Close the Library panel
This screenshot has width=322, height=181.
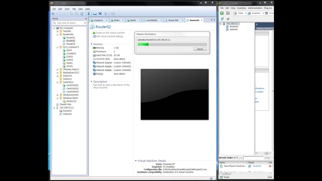(86, 19)
